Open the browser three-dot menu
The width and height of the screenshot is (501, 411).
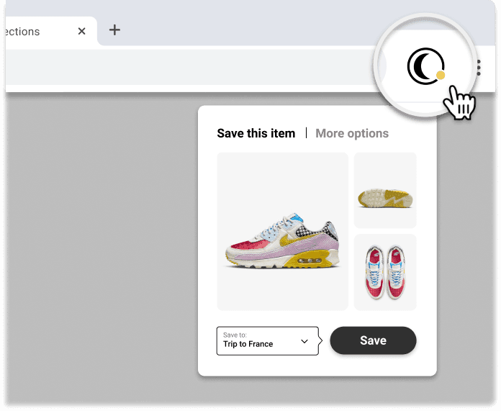(x=478, y=68)
